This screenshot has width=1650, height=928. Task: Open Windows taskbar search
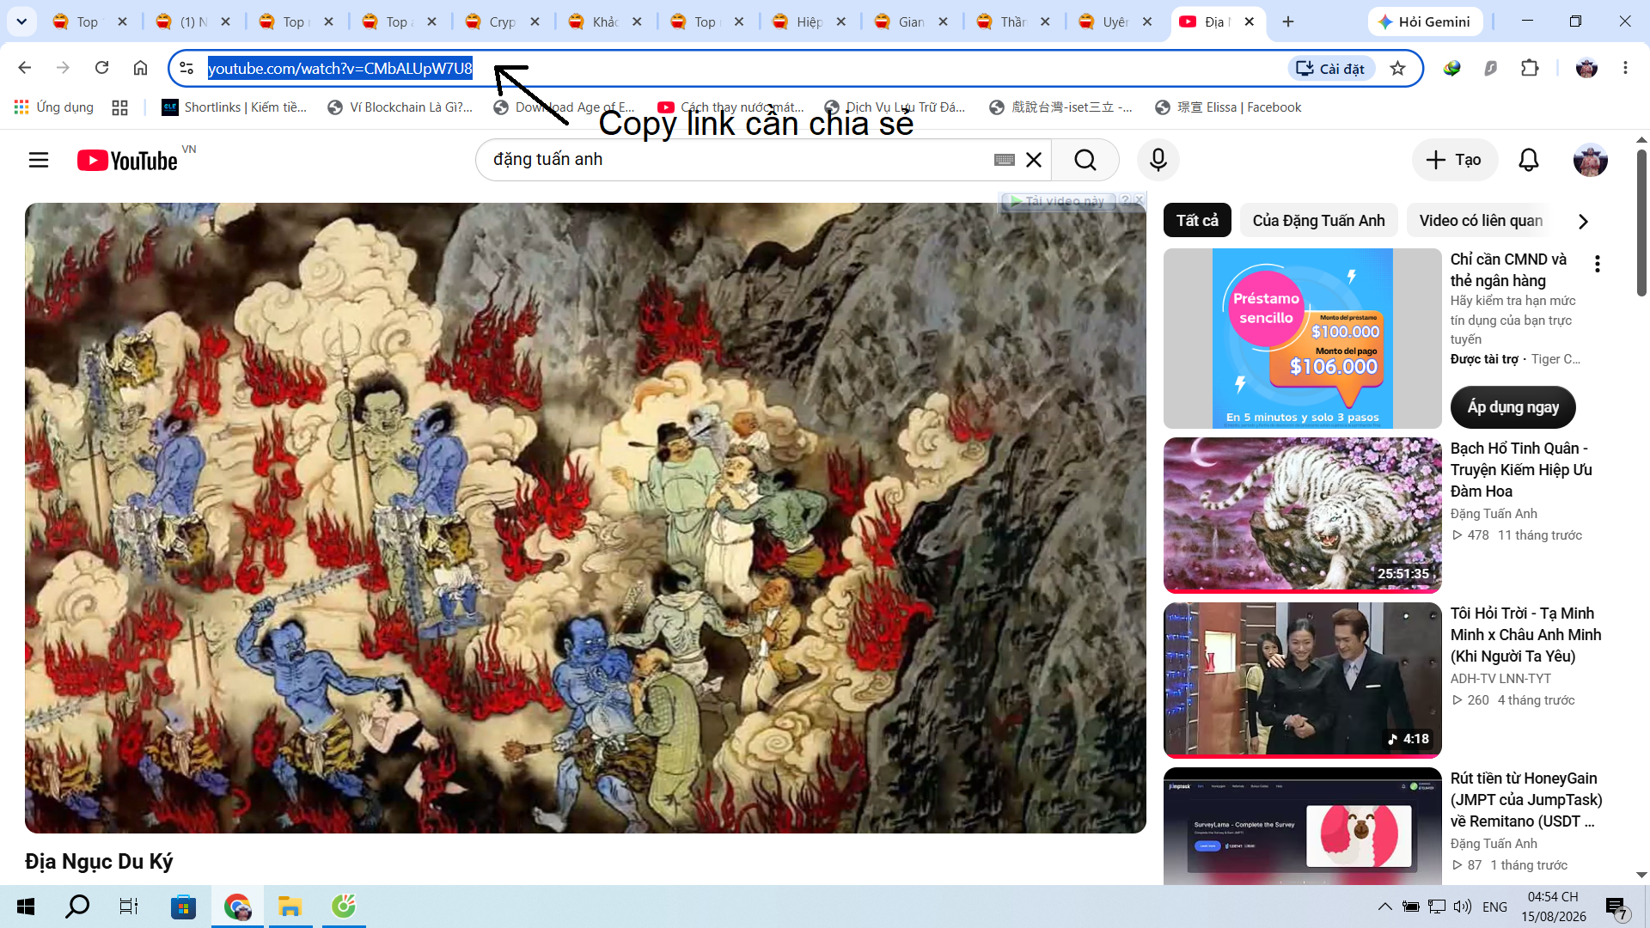coord(77,907)
